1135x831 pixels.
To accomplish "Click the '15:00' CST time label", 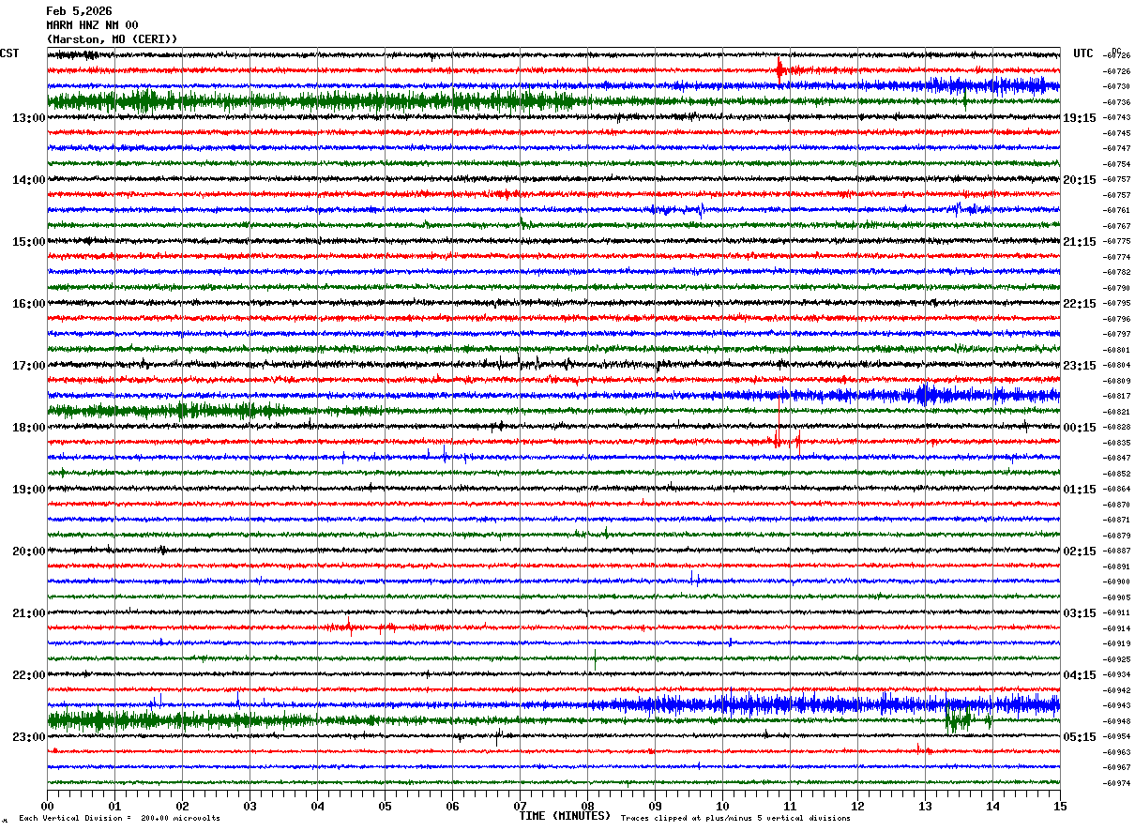I will tap(29, 242).
